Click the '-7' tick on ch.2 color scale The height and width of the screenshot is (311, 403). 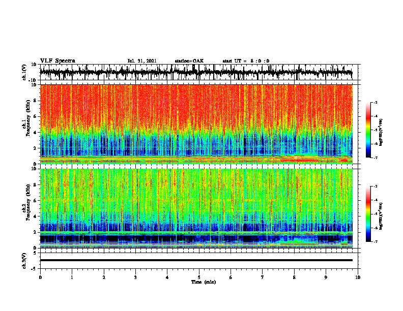(376, 241)
